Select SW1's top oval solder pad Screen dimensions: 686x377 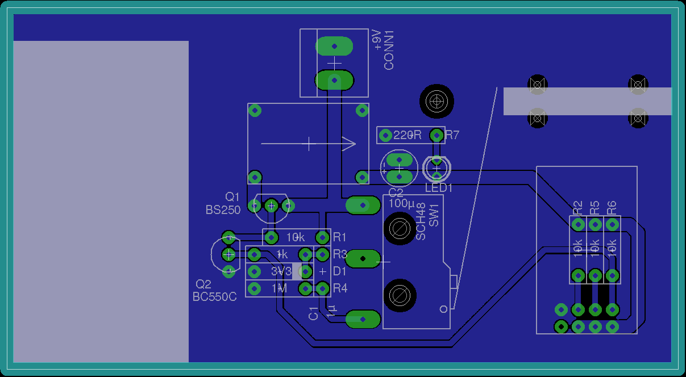tap(363, 205)
